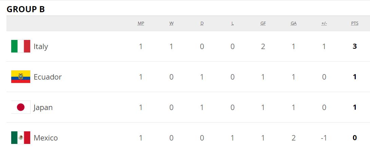This screenshot has width=370, height=151.
Task: Click Italy's goals-for value 2
Action: pos(263,46)
